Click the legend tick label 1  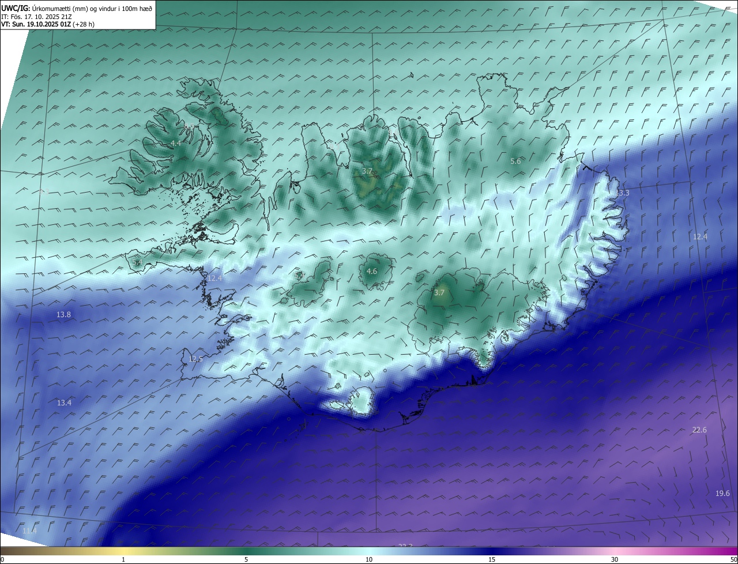click(x=123, y=559)
